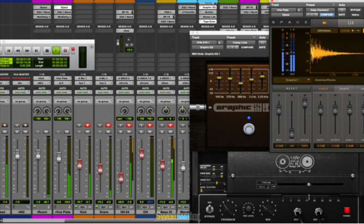Screen dimensions: 364x224
Task: Switch to the Levels tab in Space
Action: click(x=323, y=89)
